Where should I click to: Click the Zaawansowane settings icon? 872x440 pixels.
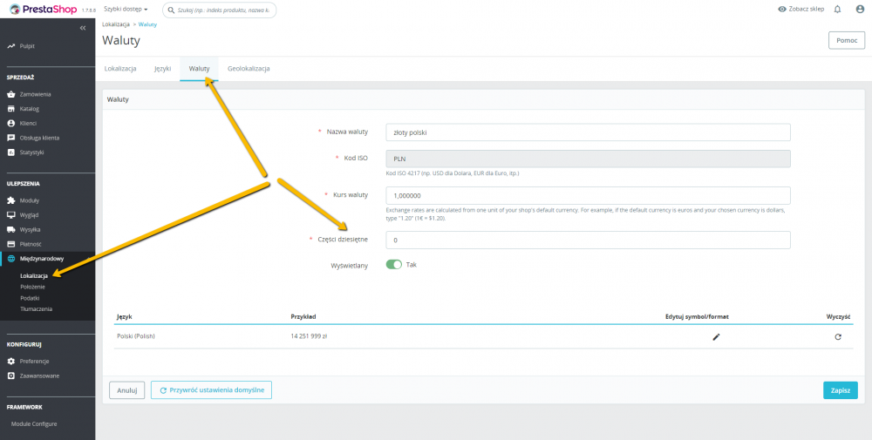pyautogui.click(x=11, y=376)
